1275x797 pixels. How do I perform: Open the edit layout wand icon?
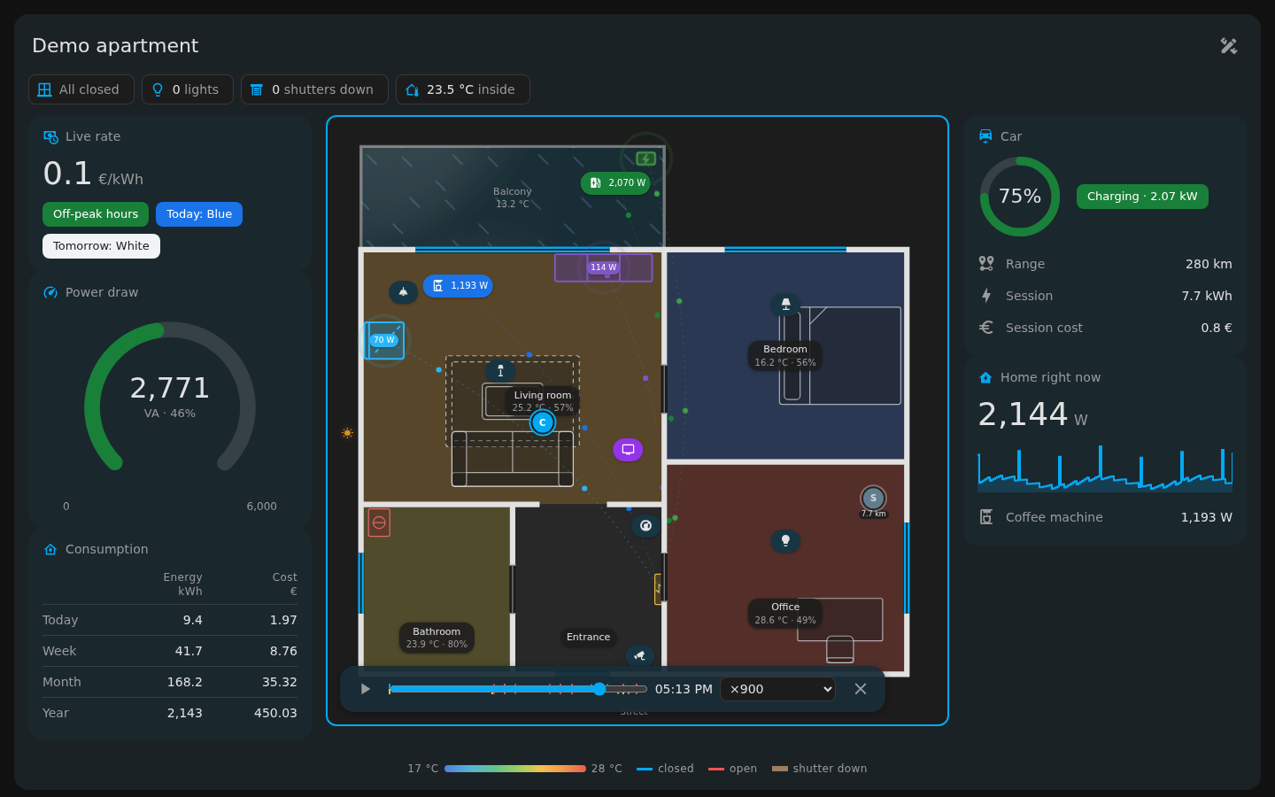(x=1229, y=46)
